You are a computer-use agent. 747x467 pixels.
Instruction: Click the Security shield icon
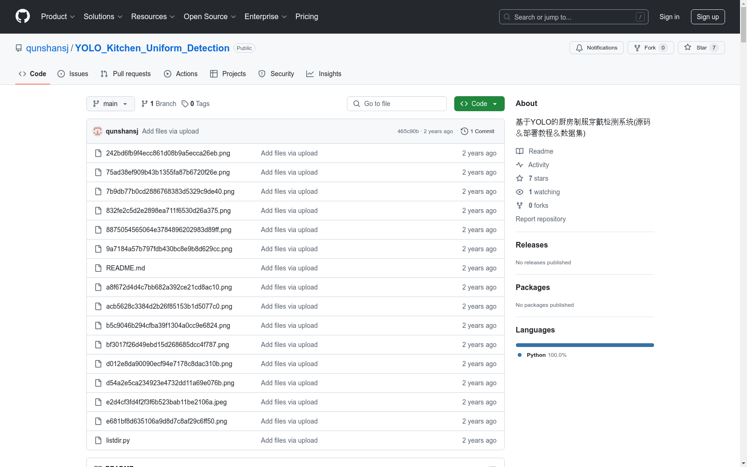[x=262, y=74]
